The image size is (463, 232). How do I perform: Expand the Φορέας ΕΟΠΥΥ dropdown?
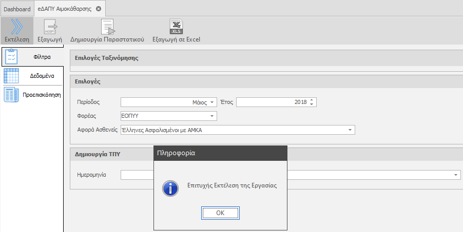213,116
